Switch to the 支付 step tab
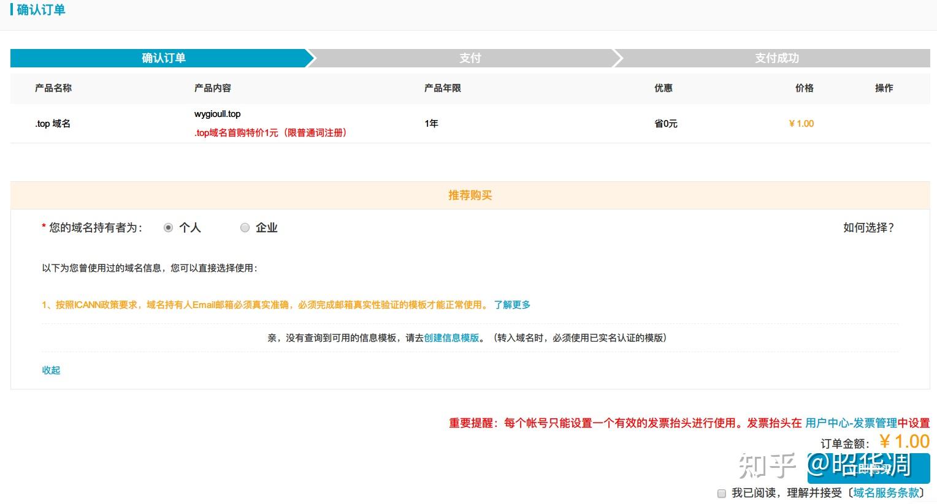The height and width of the screenshot is (504, 937). coord(470,58)
